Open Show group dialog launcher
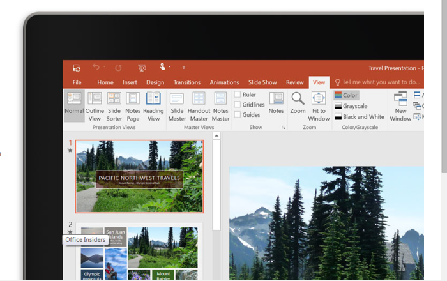 tap(283, 127)
